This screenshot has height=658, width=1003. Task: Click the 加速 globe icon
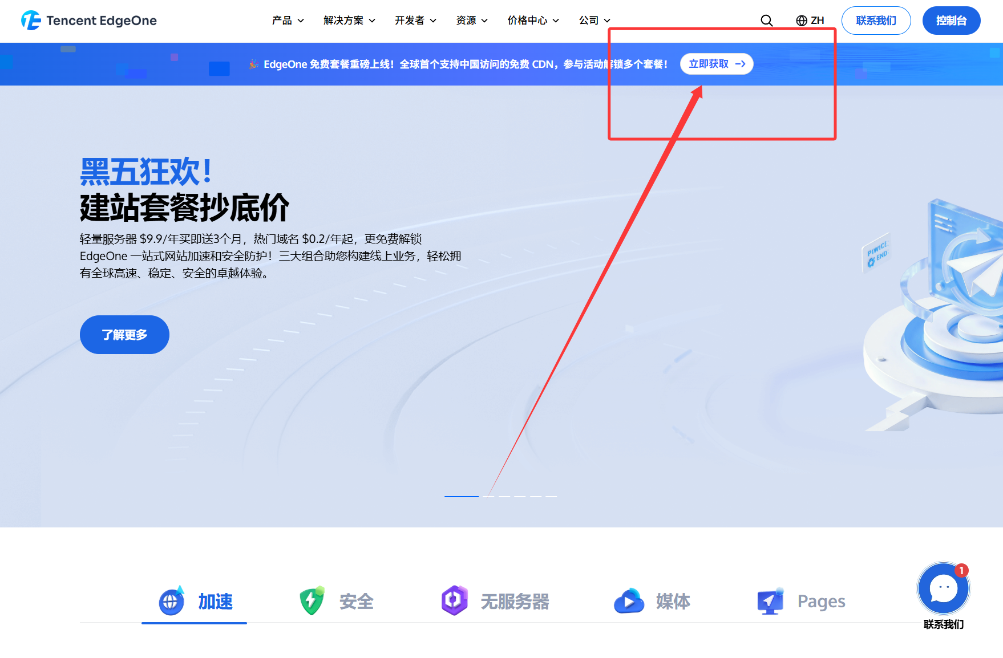(x=171, y=601)
